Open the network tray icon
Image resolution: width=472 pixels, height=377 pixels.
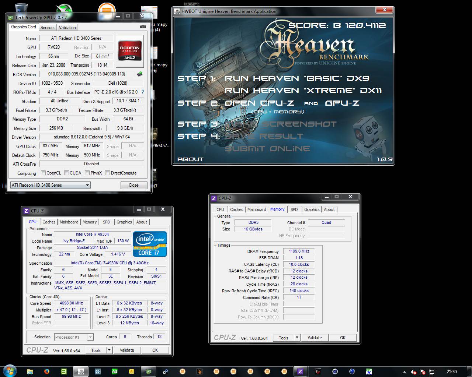pos(432,372)
